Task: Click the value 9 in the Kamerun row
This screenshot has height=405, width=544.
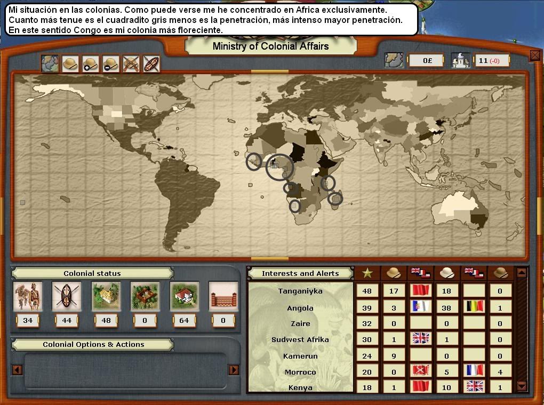Action: coord(394,356)
